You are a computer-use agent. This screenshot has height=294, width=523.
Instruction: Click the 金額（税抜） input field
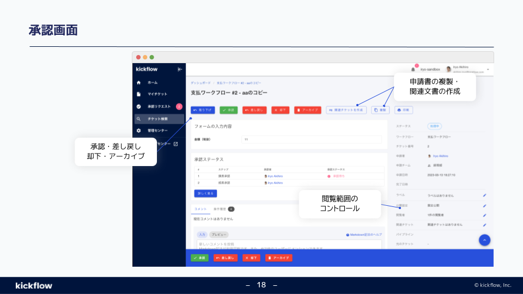pos(312,139)
